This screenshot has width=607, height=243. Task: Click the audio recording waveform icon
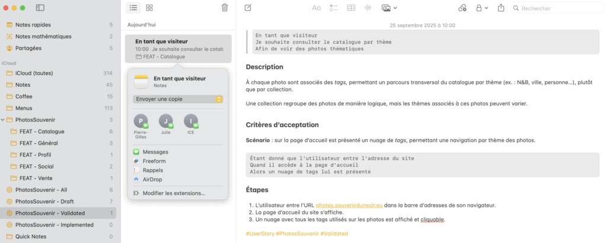368,8
